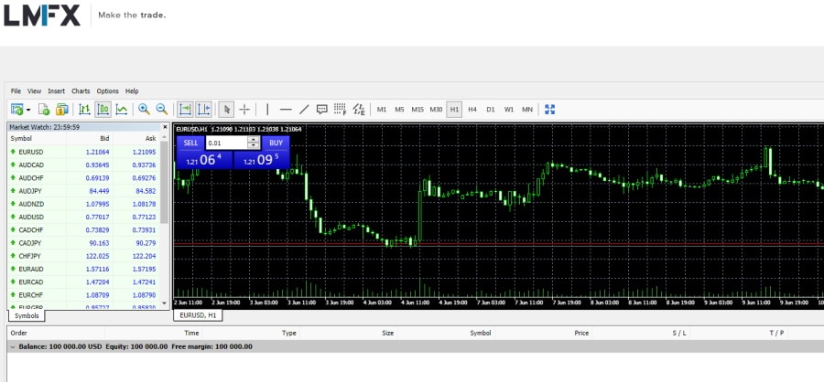This screenshot has width=824, height=382.
Task: Open the Help menu
Action: [132, 90]
